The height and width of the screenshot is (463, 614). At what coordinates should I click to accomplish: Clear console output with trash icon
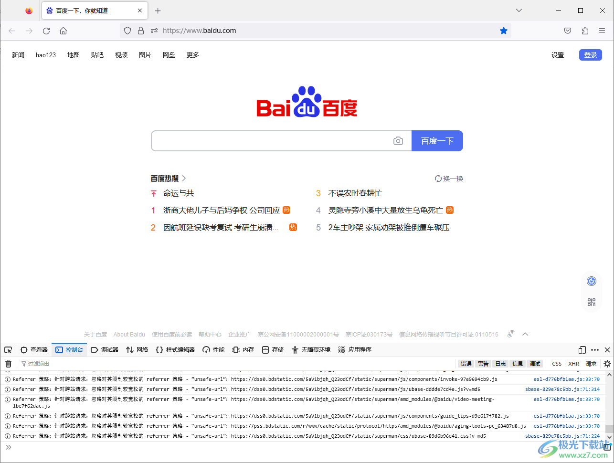click(x=8, y=364)
